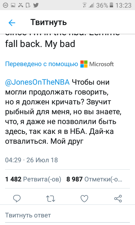Open the reply speech bubble icon

click(x=17, y=199)
